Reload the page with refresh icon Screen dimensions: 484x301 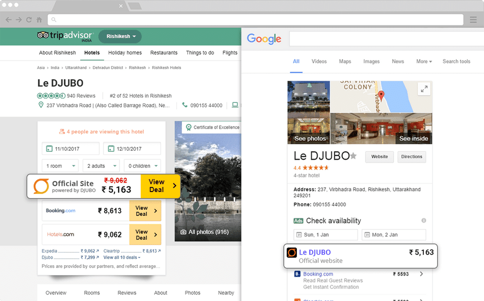(x=29, y=20)
